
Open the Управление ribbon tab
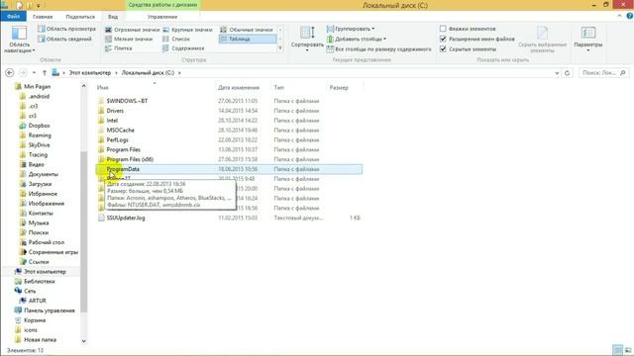(162, 17)
